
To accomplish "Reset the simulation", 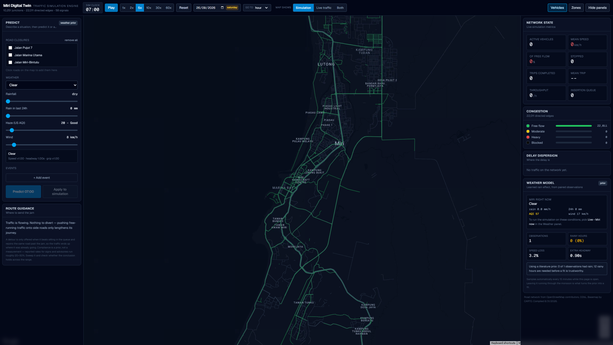I will coord(184,8).
